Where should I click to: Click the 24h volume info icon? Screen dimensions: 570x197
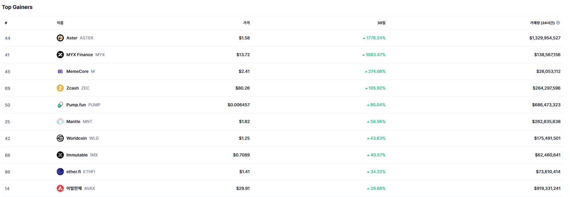[558, 23]
